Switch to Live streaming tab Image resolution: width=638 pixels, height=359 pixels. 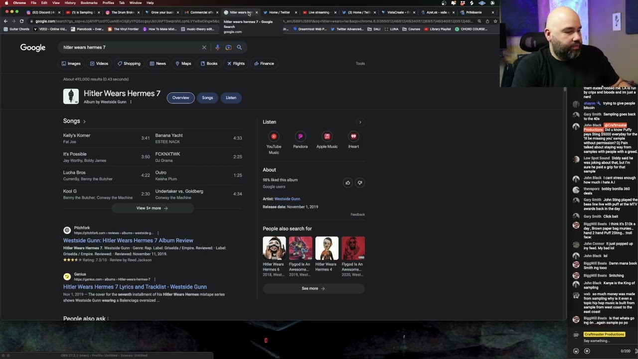pos(319,12)
